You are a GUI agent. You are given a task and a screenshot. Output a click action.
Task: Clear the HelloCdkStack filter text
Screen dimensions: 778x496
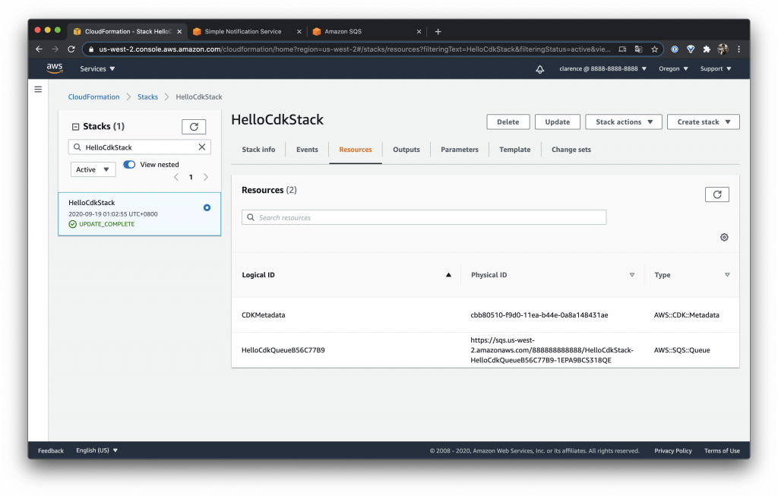coord(202,147)
